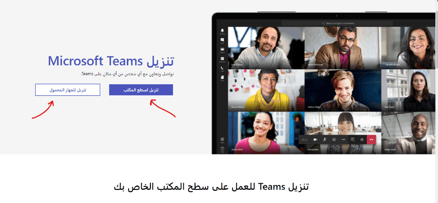Open the Files icon in the sidebar

pos(222,78)
